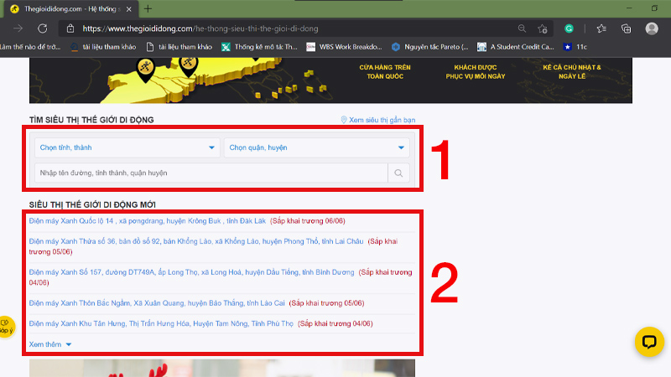Viewport: 671px width, 377px height.
Task: Click the browser refresh button
Action: pos(42,28)
